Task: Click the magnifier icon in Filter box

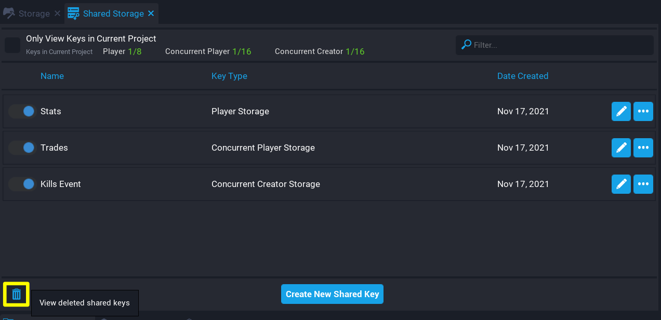Action: tap(467, 45)
